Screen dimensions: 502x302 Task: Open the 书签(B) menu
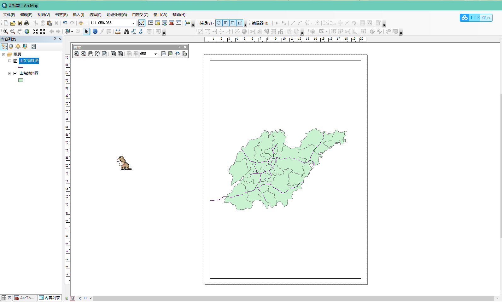pyautogui.click(x=61, y=15)
